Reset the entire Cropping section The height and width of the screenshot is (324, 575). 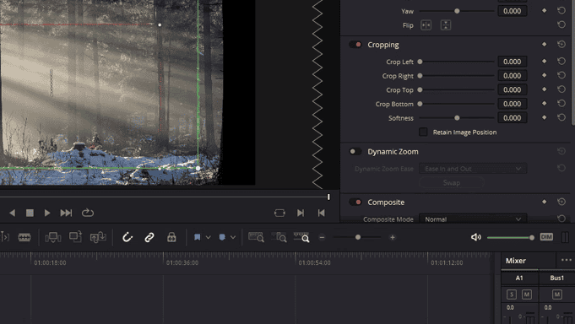[561, 45]
